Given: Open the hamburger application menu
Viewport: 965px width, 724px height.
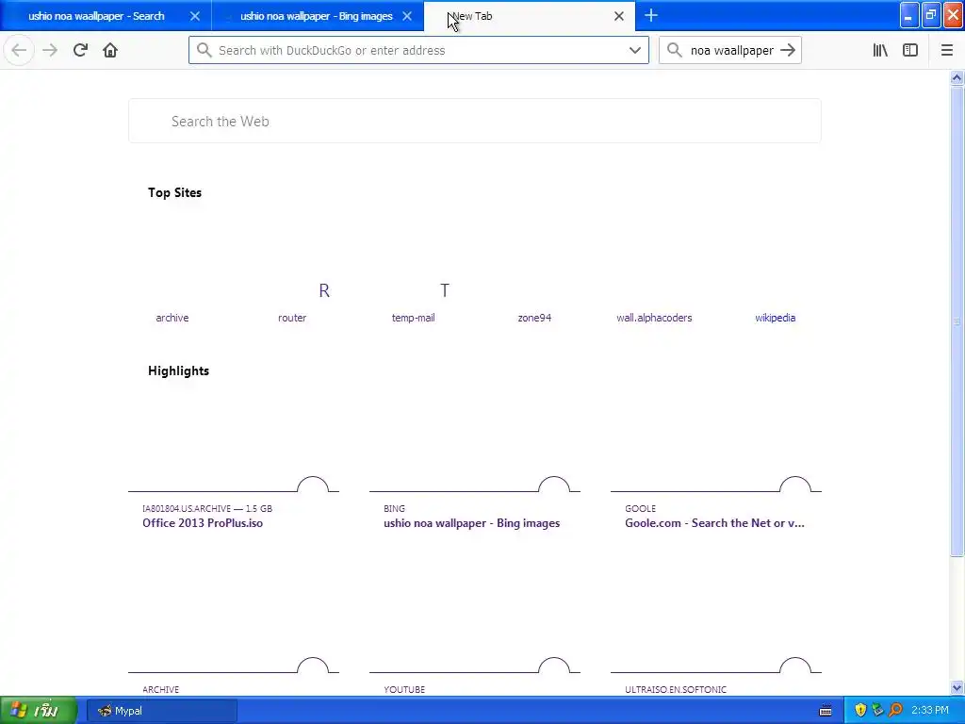Looking at the screenshot, I should [947, 50].
